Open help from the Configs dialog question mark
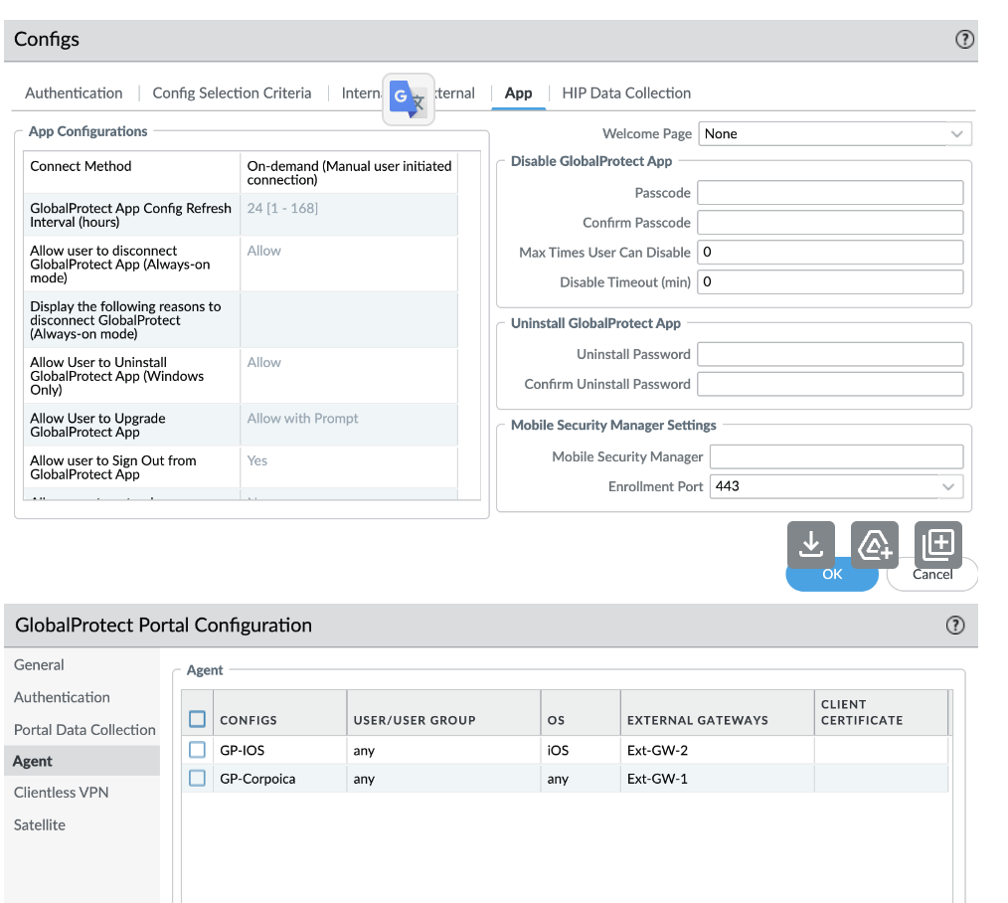Image resolution: width=1008 pixels, height=903 pixels. pyautogui.click(x=963, y=40)
